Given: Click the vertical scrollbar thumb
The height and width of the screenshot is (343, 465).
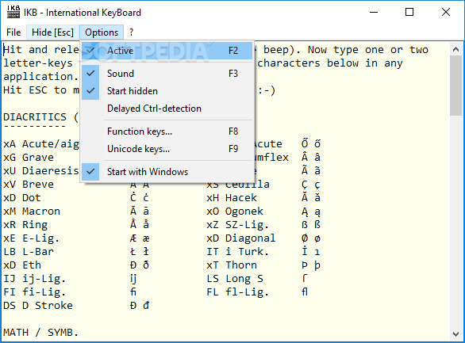Looking at the screenshot, I should [456, 86].
